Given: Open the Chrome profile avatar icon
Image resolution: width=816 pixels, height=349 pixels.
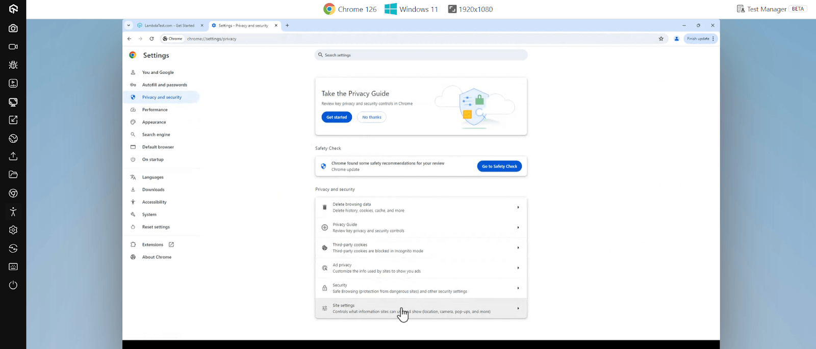Looking at the screenshot, I should [676, 39].
